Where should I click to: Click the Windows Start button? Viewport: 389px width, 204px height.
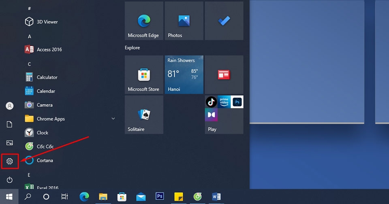click(x=9, y=197)
